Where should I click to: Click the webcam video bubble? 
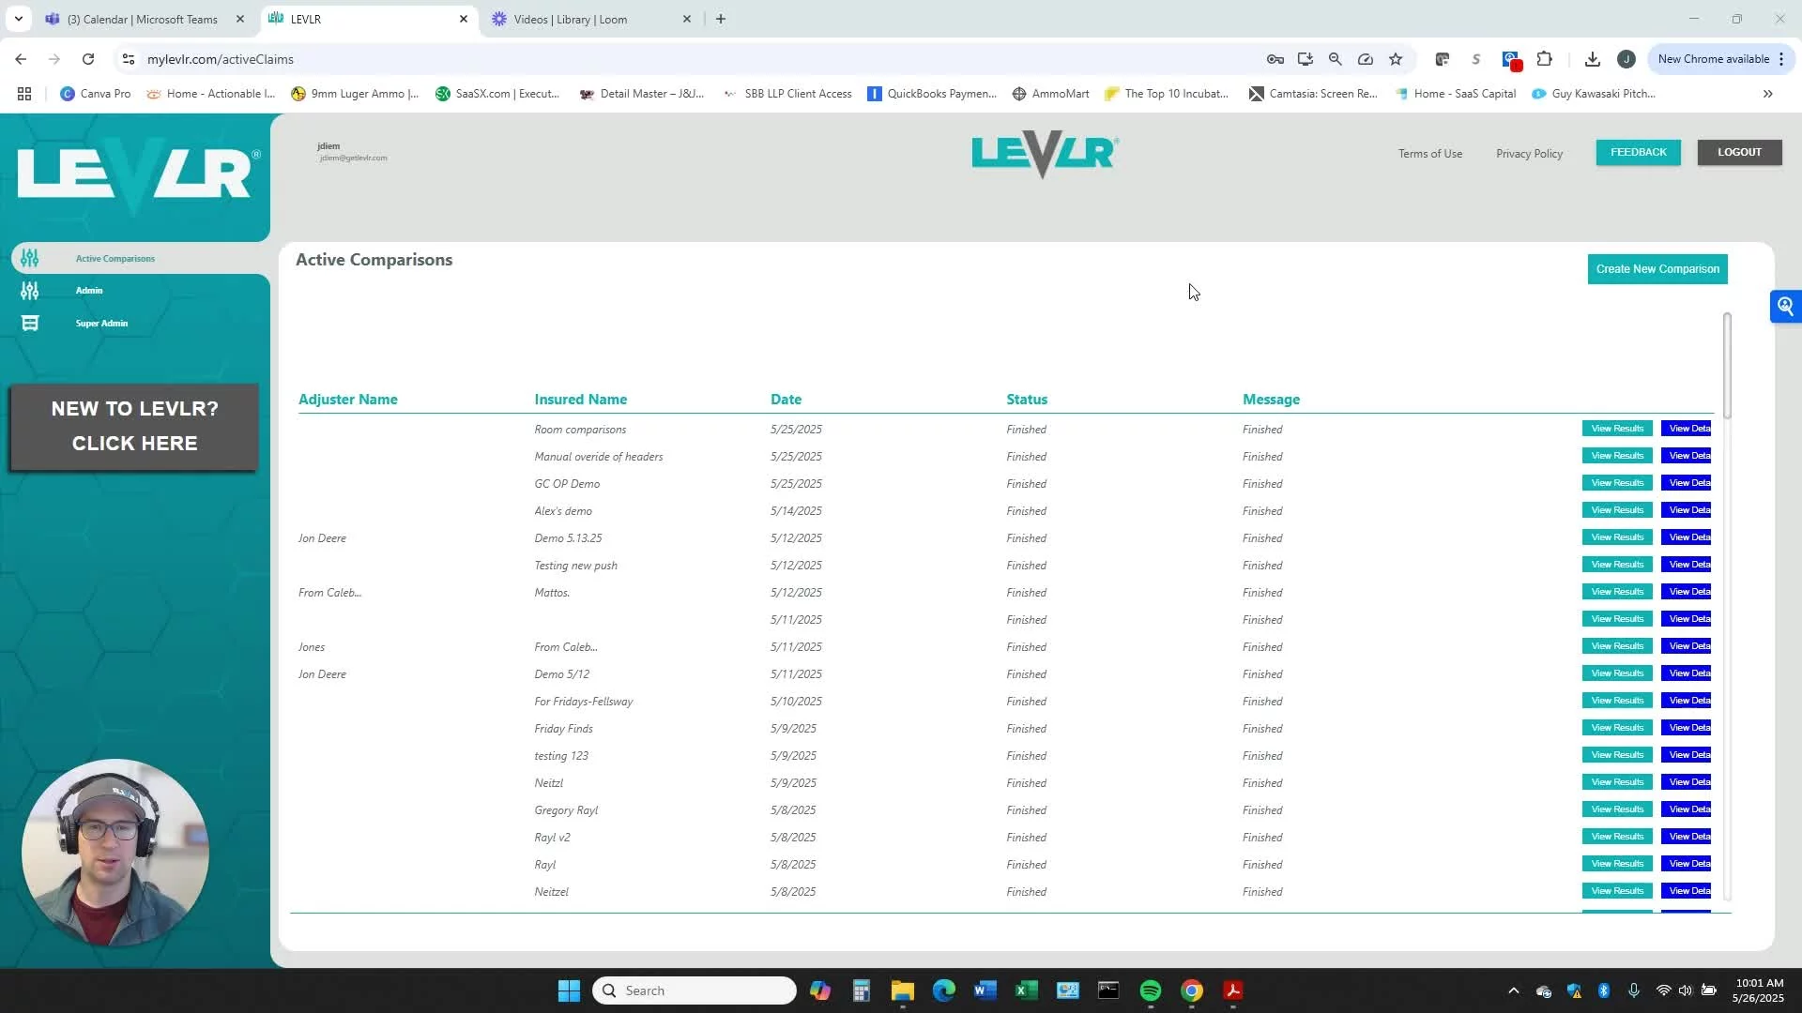pos(115,853)
